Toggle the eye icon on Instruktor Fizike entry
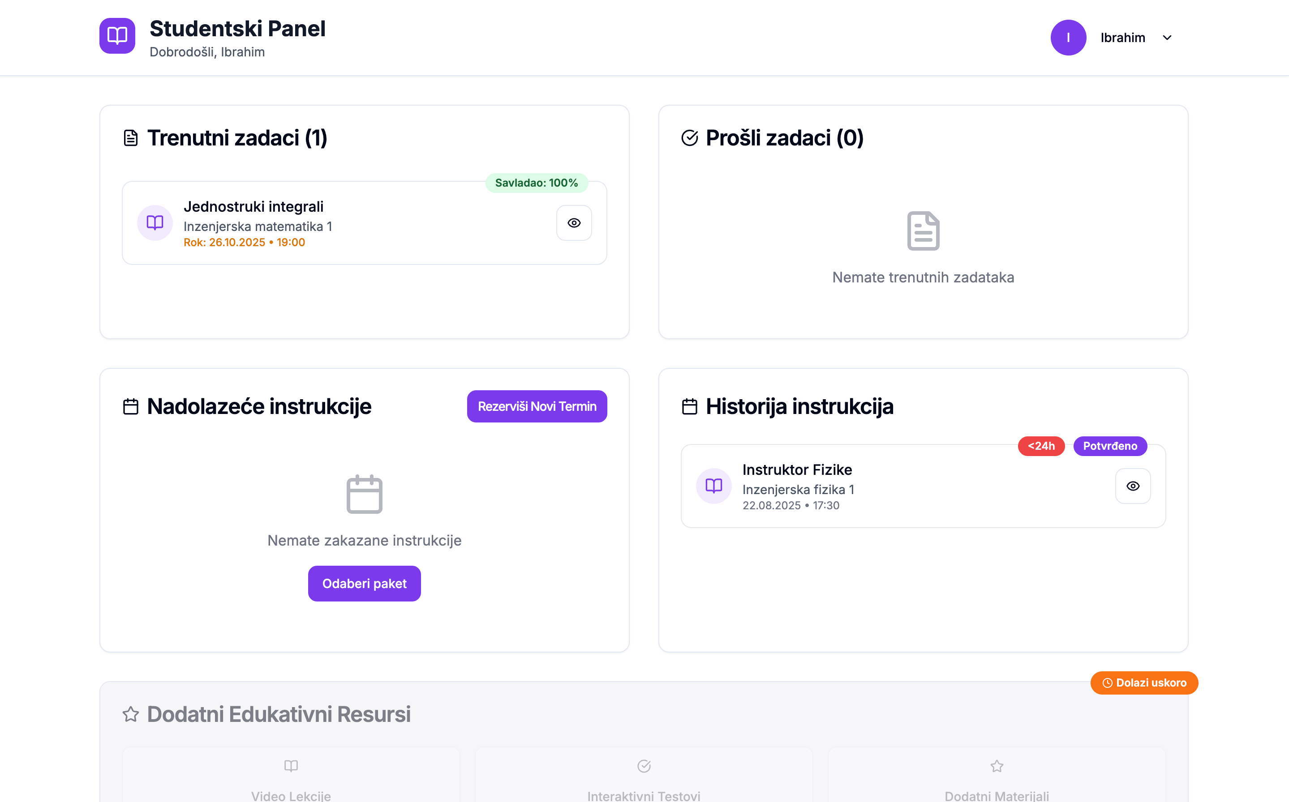1289x802 pixels. click(1133, 486)
